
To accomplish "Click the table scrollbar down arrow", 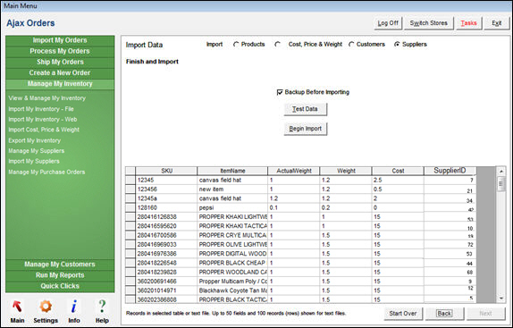I will pyautogui.click(x=500, y=299).
